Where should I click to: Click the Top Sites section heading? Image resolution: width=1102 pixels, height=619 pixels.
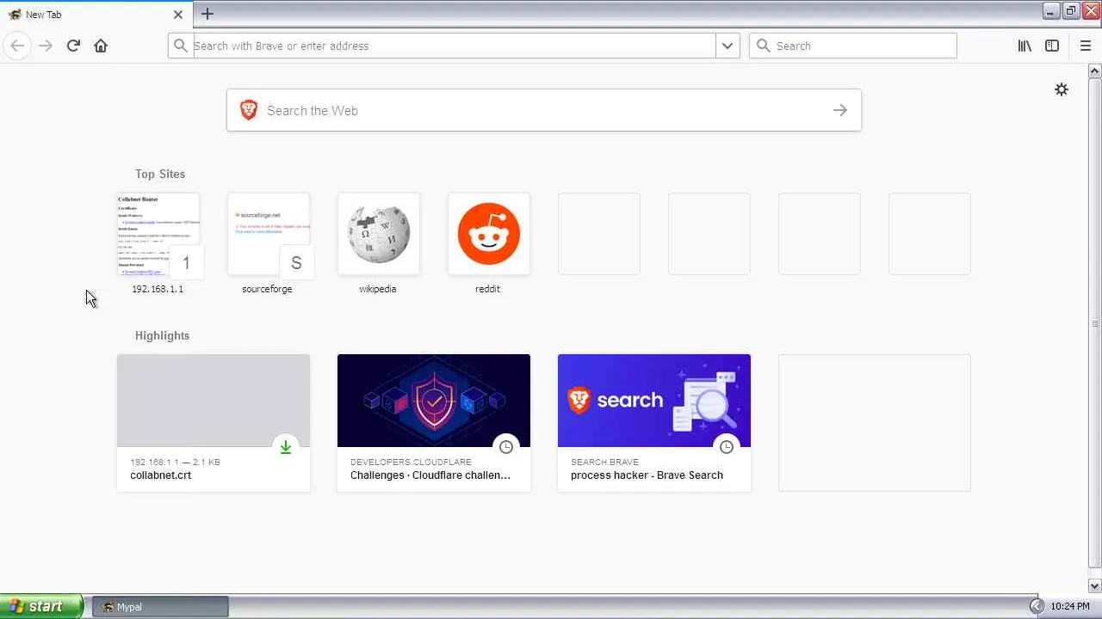point(160,174)
